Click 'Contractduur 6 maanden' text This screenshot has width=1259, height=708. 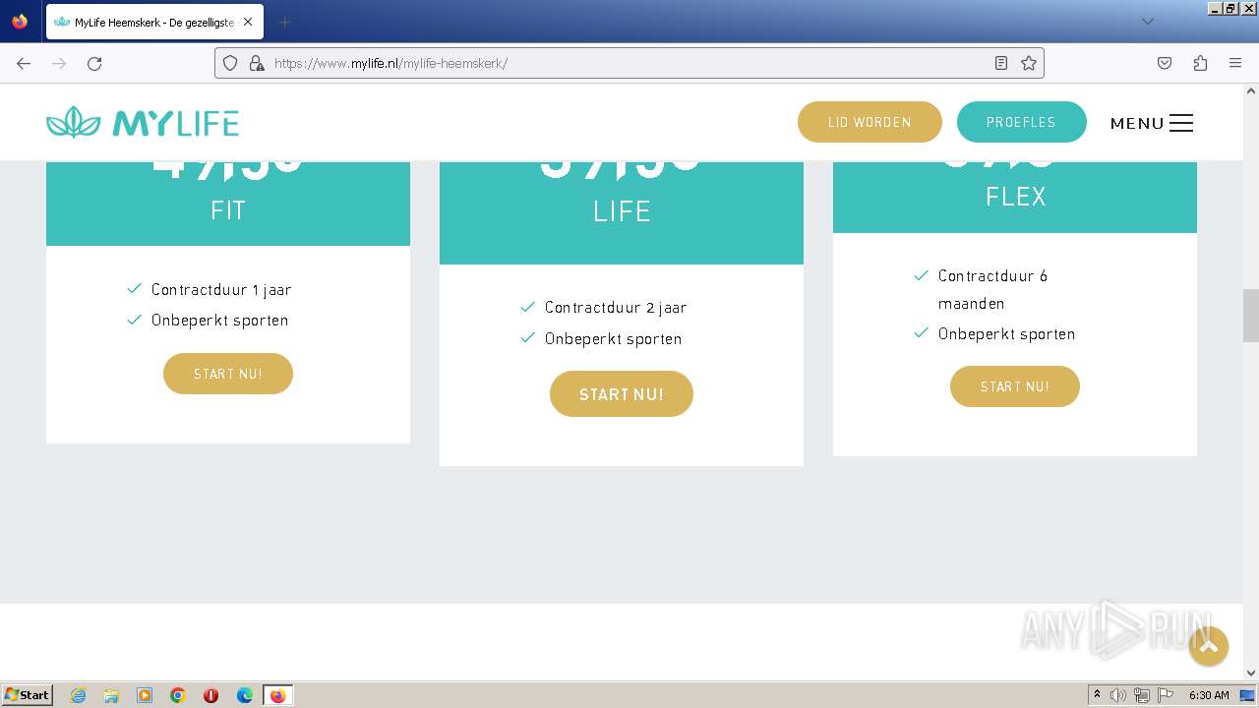(993, 289)
